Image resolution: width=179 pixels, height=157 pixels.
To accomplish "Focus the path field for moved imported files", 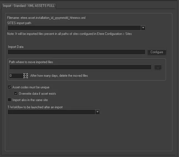I will point(80,67).
